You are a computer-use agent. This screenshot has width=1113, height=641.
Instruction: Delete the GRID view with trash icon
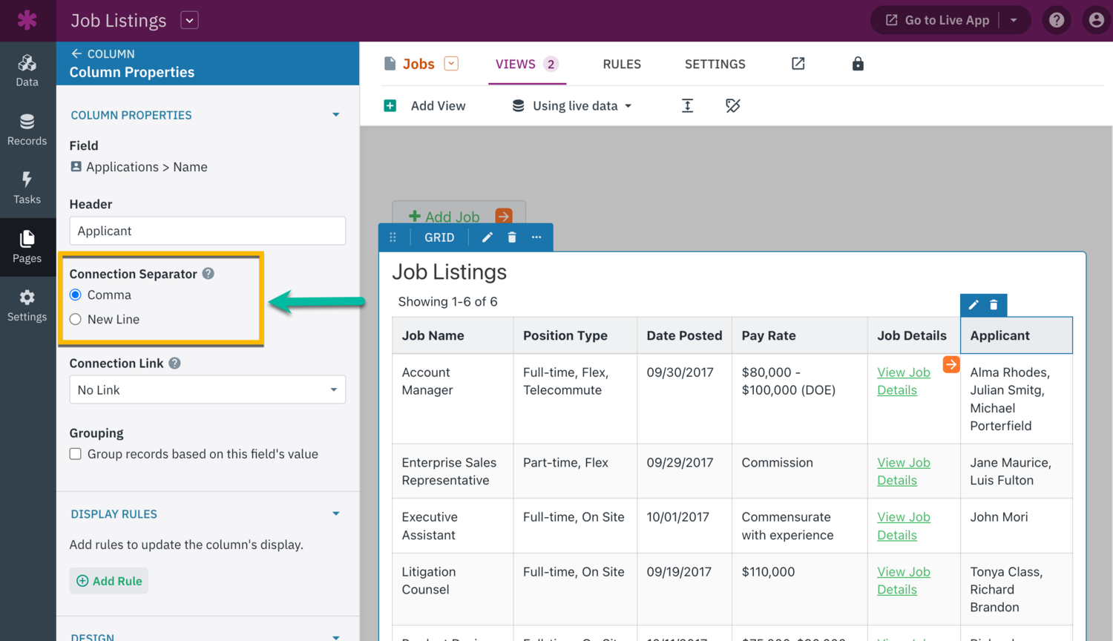pos(512,237)
